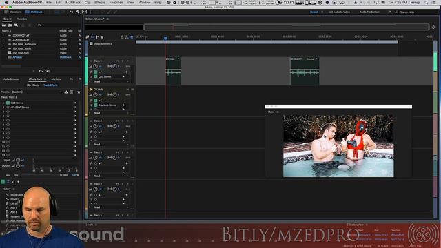Click Inputs/Outputs icon in editor toolbar
Viewport: 441px width, 248px height.
pyautogui.click(x=88, y=37)
